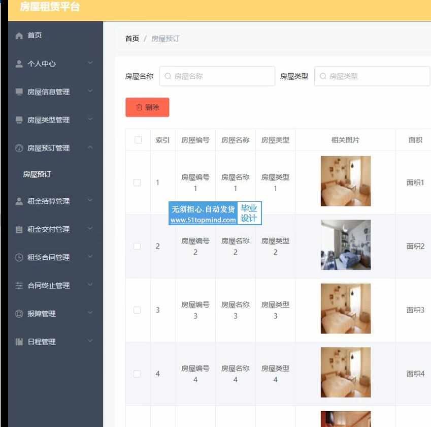Click the person icon for 个人中心
The image size is (431, 427).
pos(19,64)
